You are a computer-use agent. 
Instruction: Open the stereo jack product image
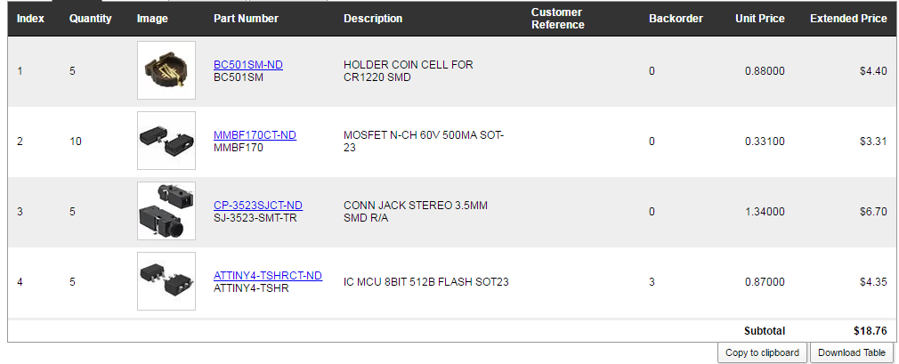pyautogui.click(x=166, y=211)
